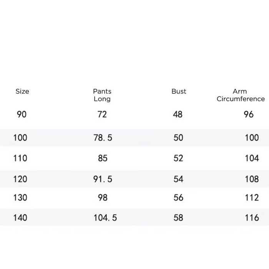The image size is (269, 269).
Task: Click the bust value 56
Action: click(178, 198)
